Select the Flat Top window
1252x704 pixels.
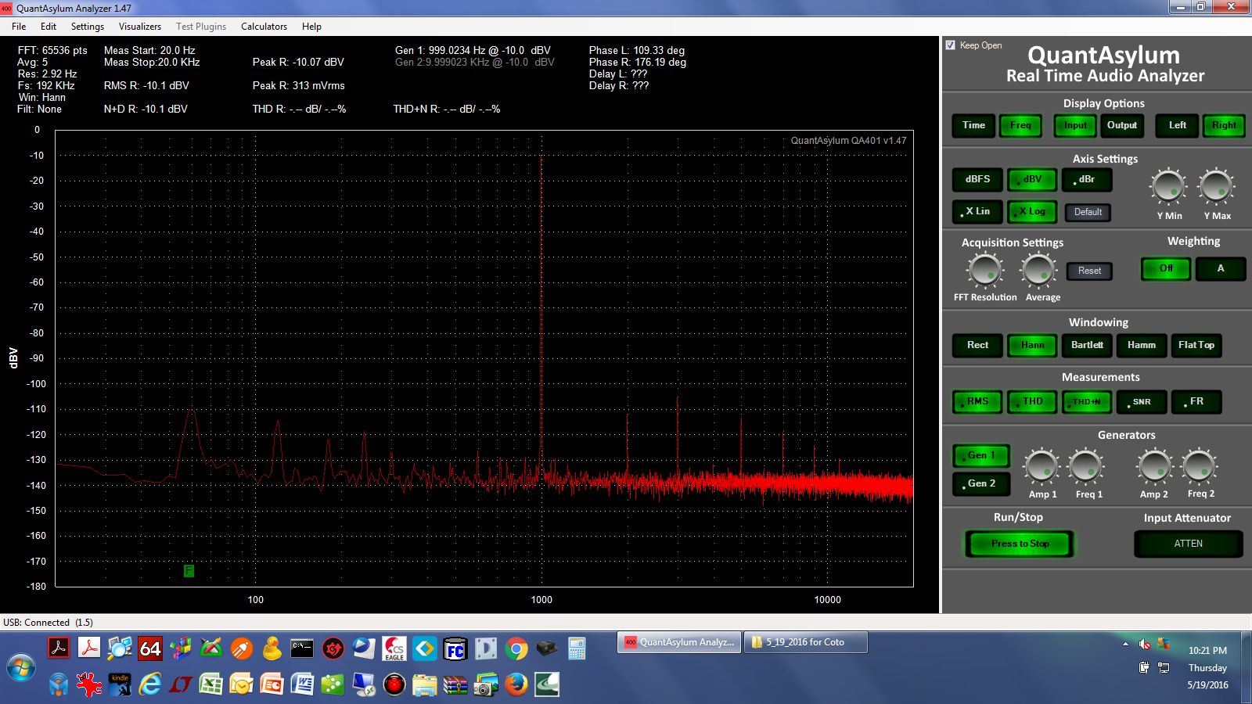tap(1196, 345)
